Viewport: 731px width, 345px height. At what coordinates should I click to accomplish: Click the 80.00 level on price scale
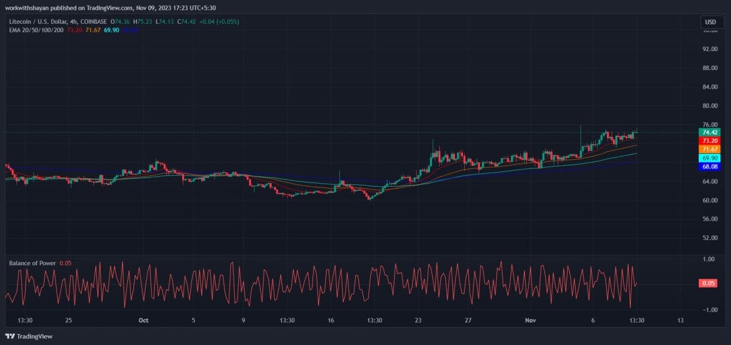click(x=709, y=106)
